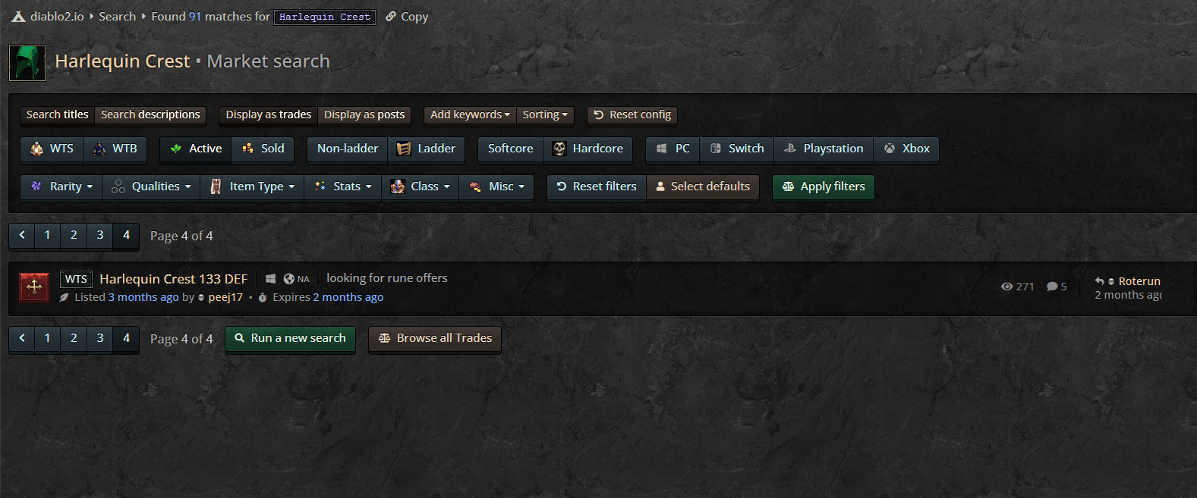The image size is (1197, 498).
Task: Toggle the Hardcore filter
Action: point(587,149)
